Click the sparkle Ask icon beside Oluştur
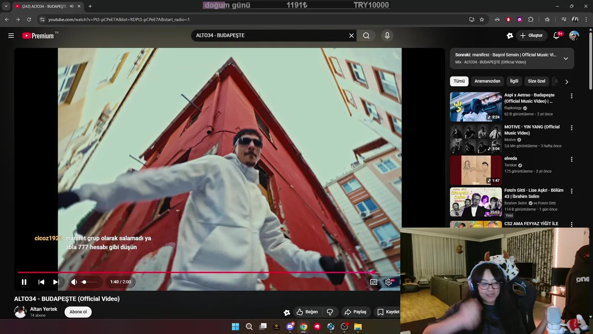This screenshot has width=593, height=334. pos(510,36)
